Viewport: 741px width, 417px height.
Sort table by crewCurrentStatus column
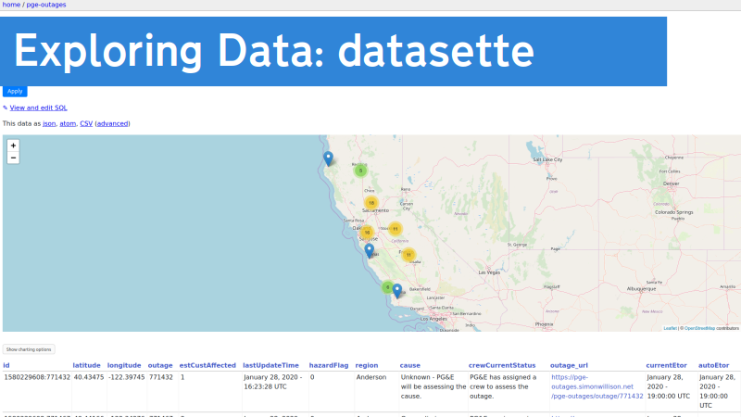point(502,365)
